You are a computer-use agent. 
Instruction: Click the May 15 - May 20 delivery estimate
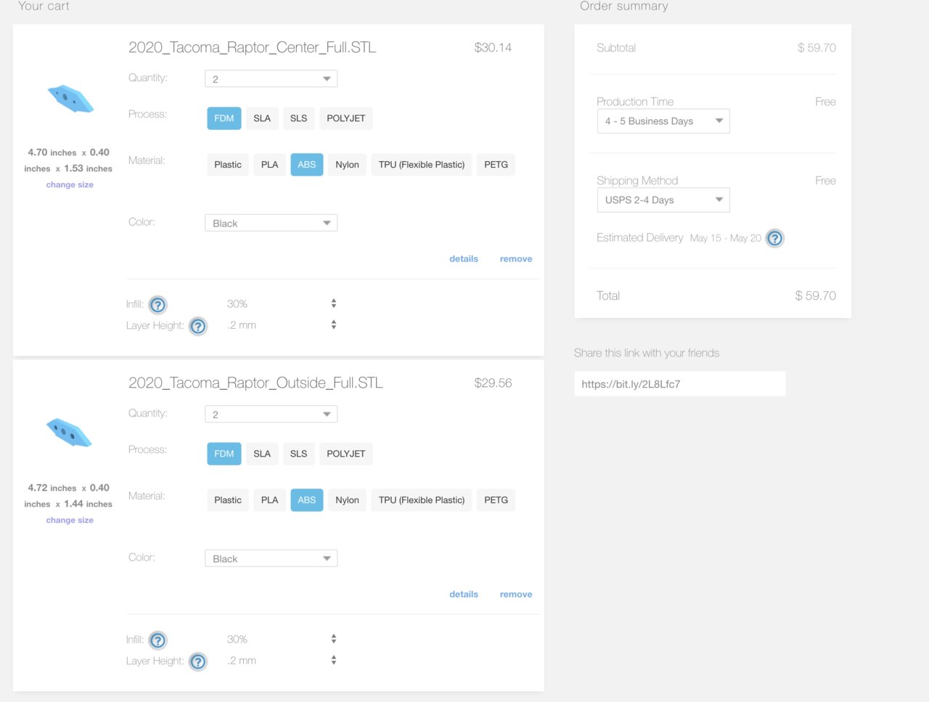click(726, 238)
